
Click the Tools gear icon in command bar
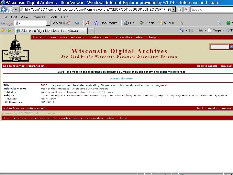(227, 30)
